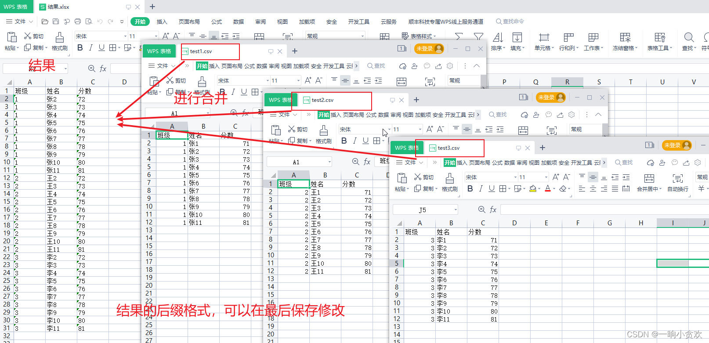The height and width of the screenshot is (343, 709).
Task: Toggle Italic in test2.csv ribbon
Action: (354, 141)
